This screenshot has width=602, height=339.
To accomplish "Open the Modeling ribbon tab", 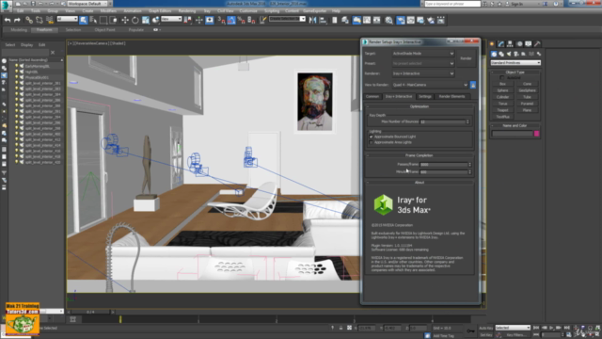I will tap(19, 29).
